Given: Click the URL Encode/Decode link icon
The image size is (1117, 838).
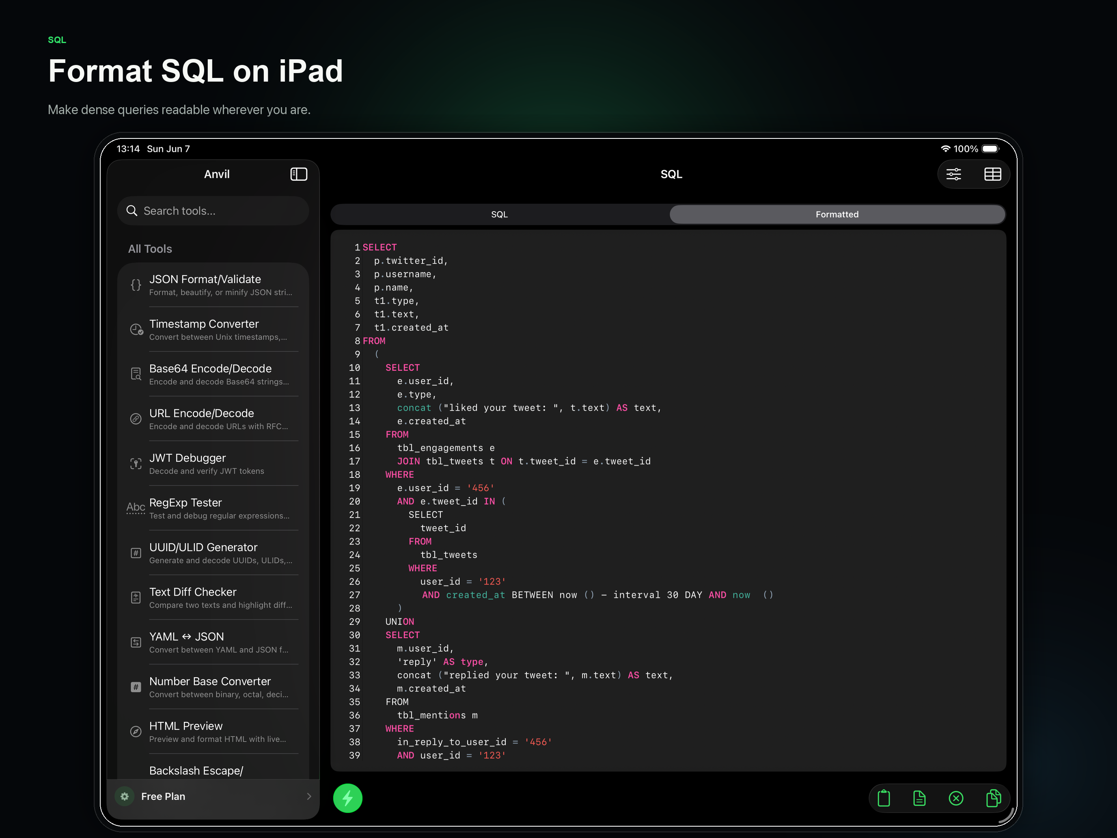Looking at the screenshot, I should (136, 419).
